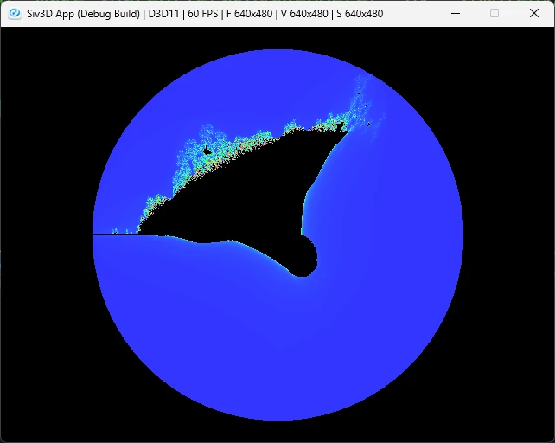This screenshot has height=443, width=555.
Task: Click the disabled maximize button
Action: (494, 14)
